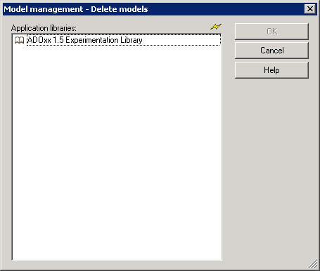Click the disabled OK button
320x271 pixels.
[271, 32]
